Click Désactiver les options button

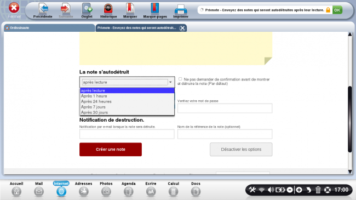pos(241,150)
